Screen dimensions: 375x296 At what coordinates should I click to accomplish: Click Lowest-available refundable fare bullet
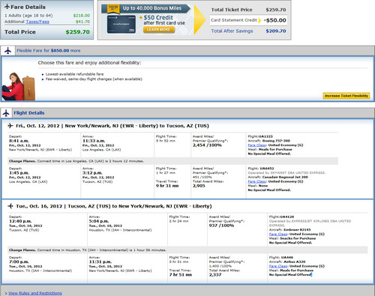74,74
